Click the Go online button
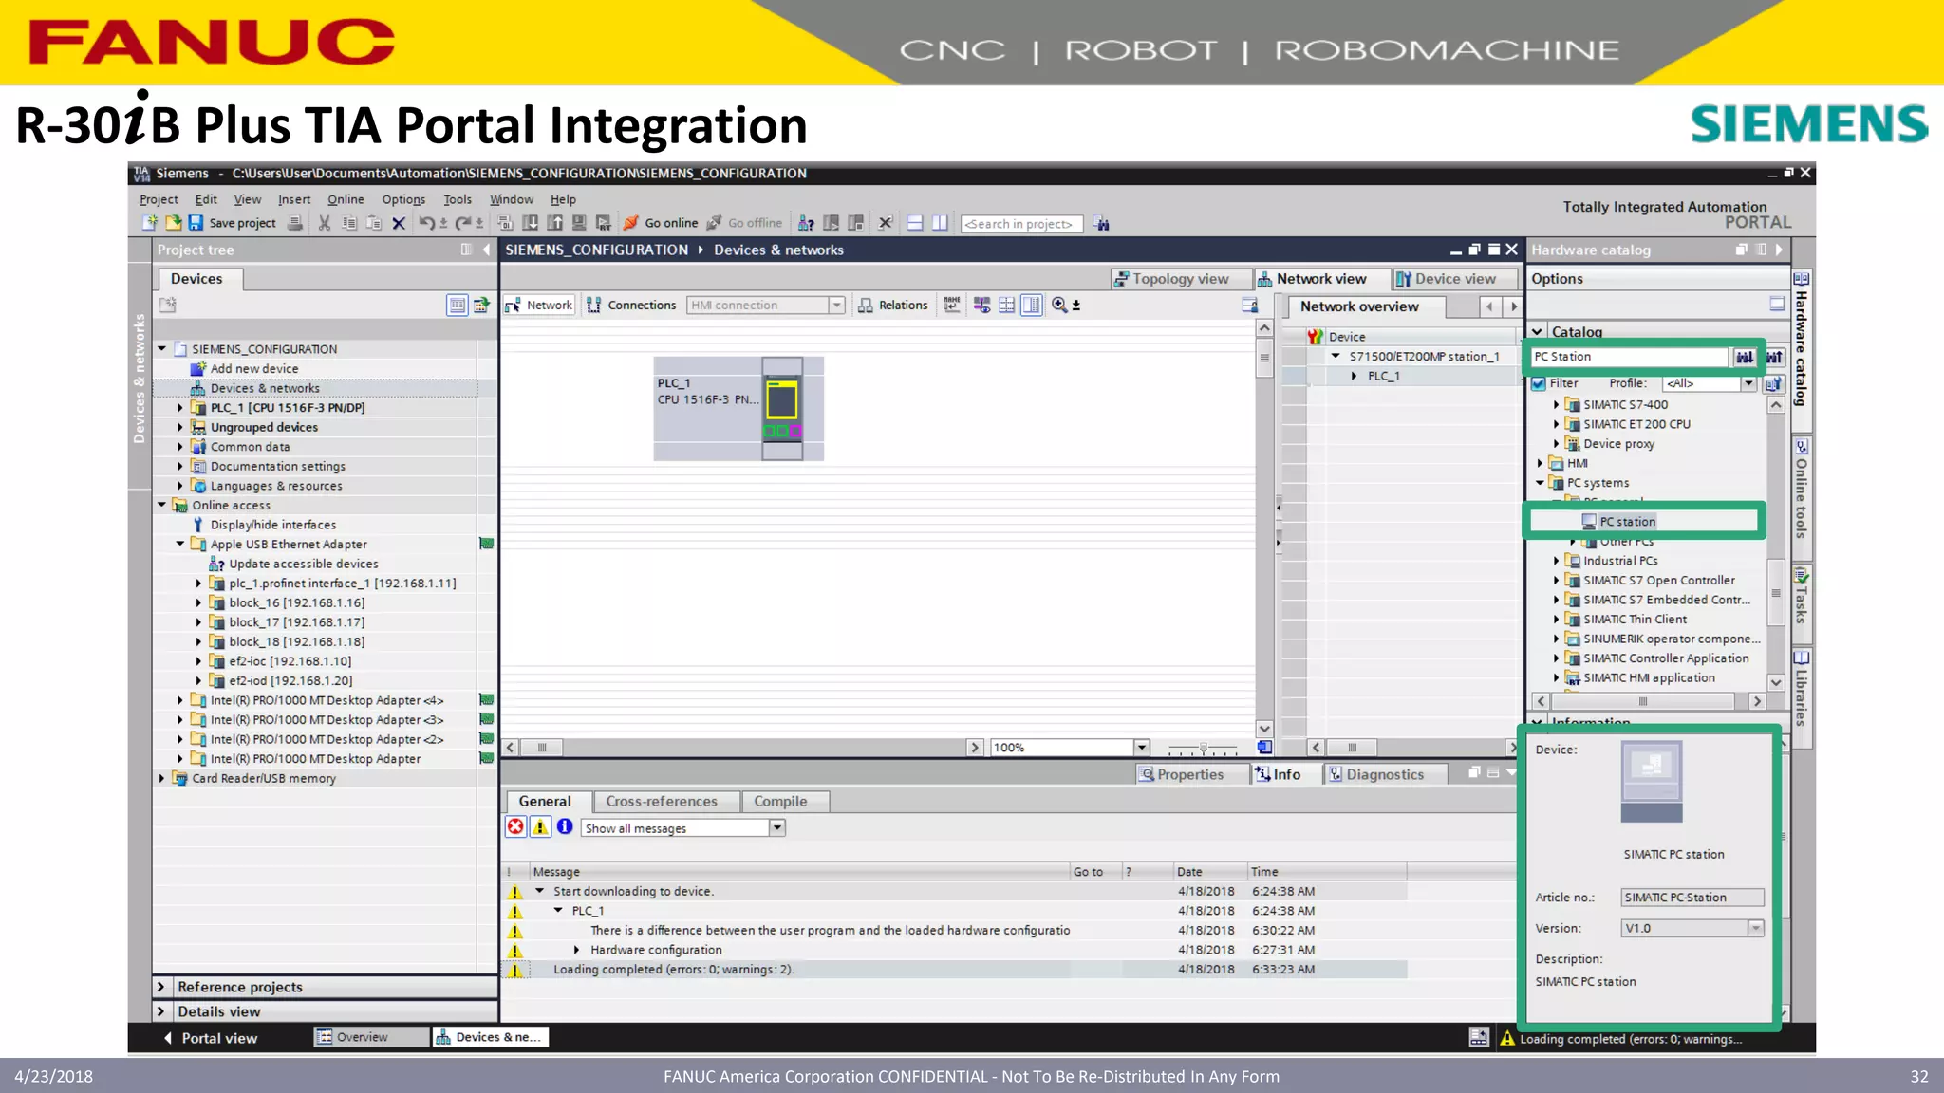Viewport: 1944px width, 1093px height. coord(661,223)
